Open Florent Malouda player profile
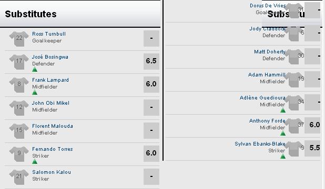This screenshot has width=325, height=189. [x=53, y=126]
